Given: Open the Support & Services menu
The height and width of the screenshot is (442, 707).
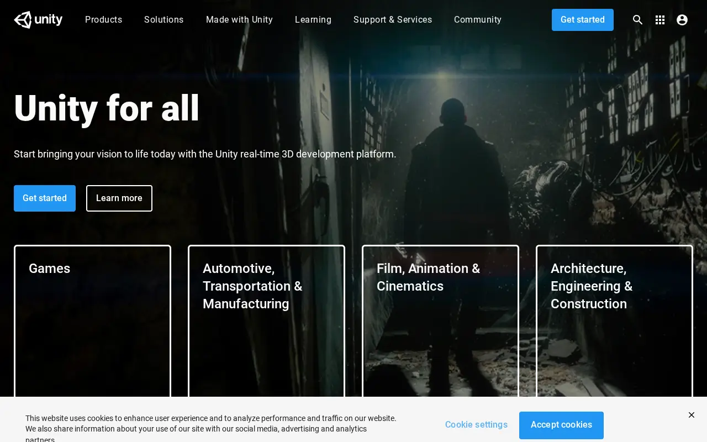Looking at the screenshot, I should pos(393,20).
